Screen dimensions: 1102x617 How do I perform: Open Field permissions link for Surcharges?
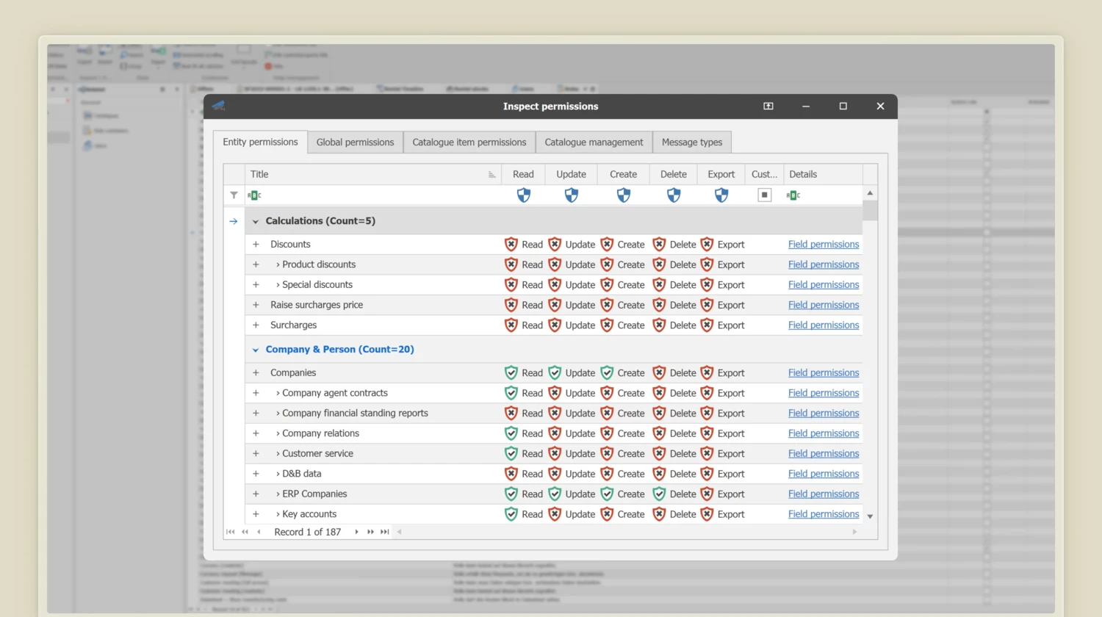[824, 325]
